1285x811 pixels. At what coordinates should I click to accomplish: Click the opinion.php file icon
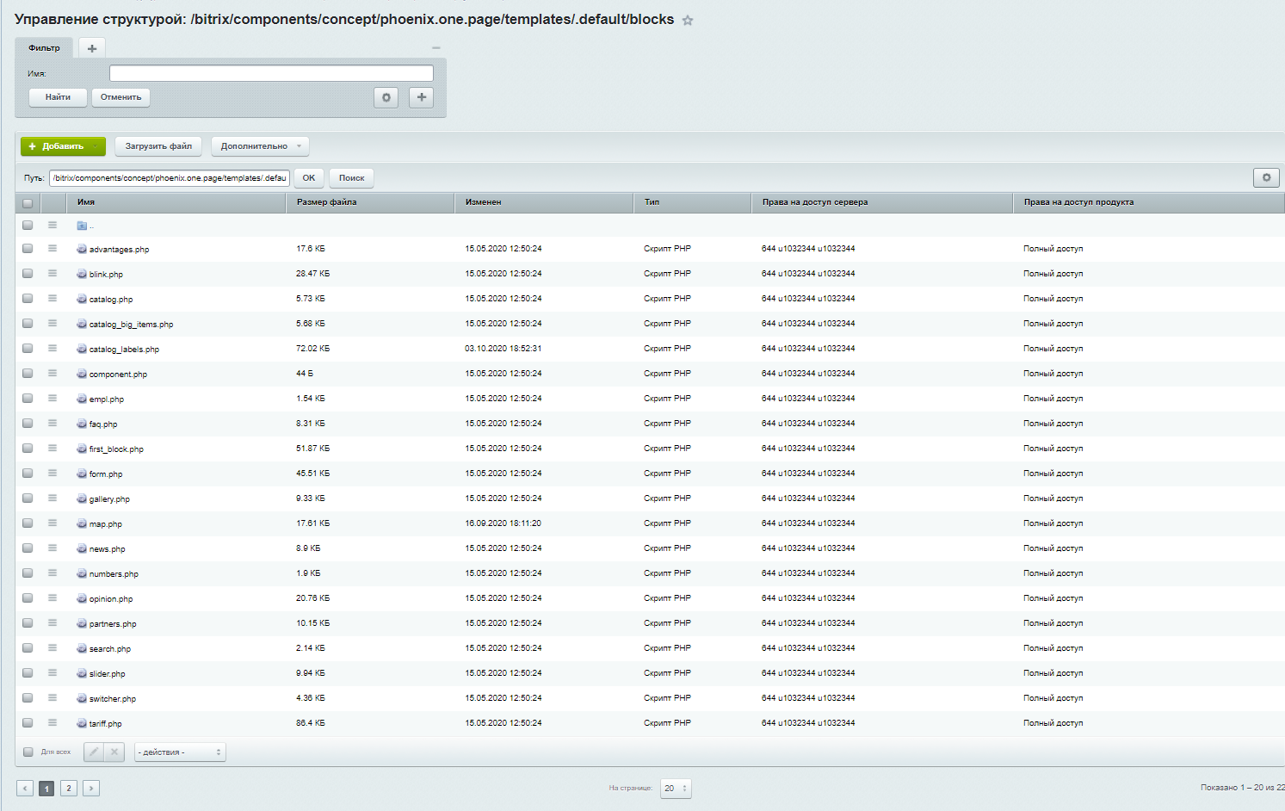pyautogui.click(x=82, y=598)
